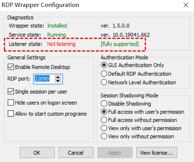This screenshot has width=194, height=162.
Task: Confirm settings with OK button
Action: pos(37,153)
